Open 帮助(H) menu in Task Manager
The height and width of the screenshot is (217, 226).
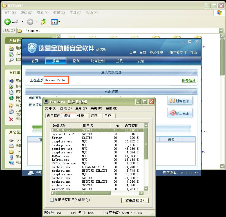coord(111,108)
